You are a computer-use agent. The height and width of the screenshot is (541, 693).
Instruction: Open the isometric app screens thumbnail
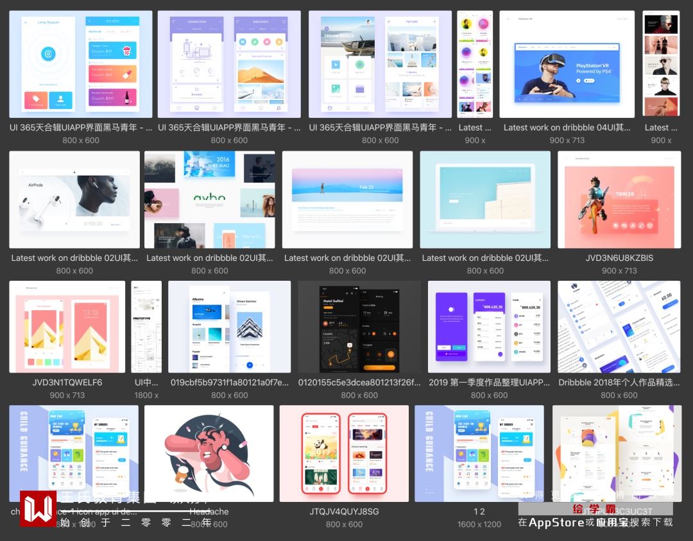click(x=619, y=327)
